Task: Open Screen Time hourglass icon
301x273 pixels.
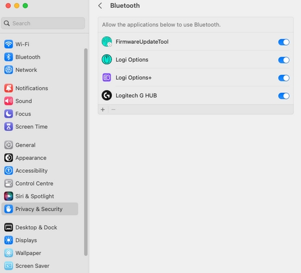Action: 8,127
